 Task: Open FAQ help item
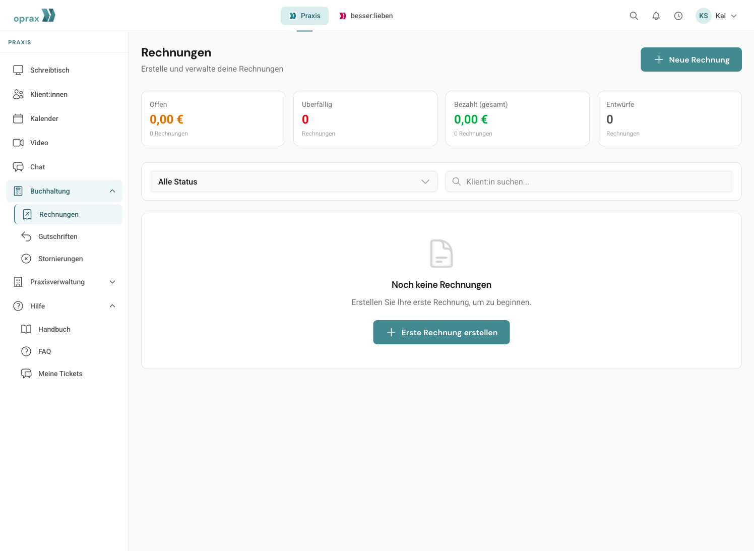[x=69, y=351]
